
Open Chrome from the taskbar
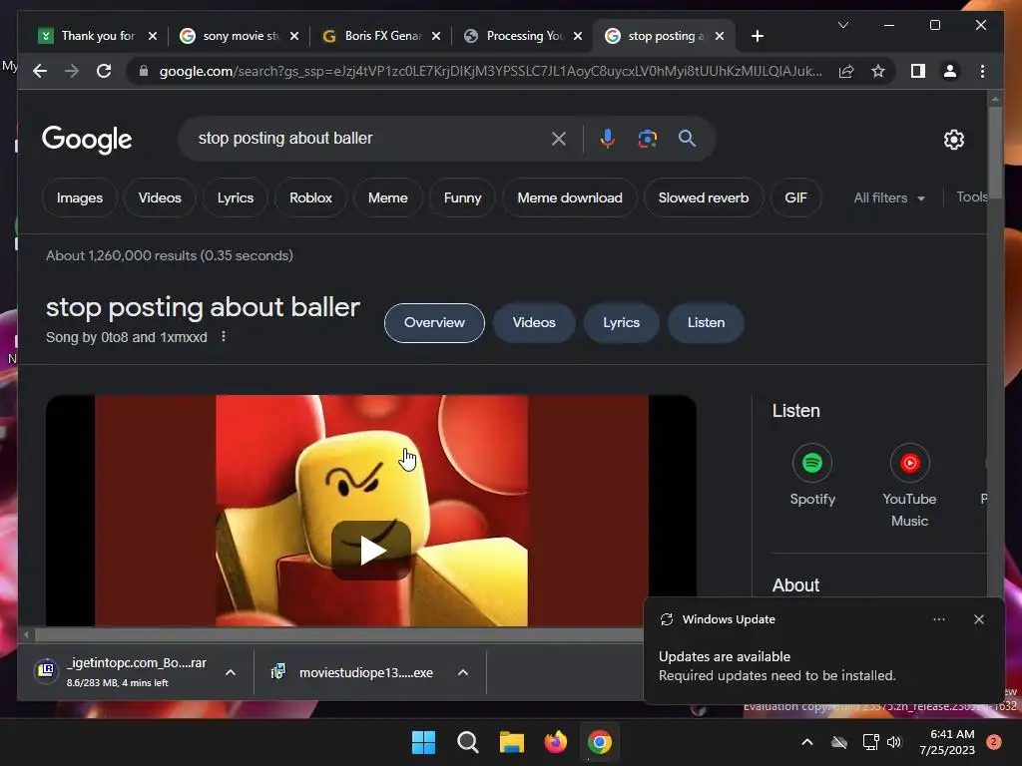600,742
